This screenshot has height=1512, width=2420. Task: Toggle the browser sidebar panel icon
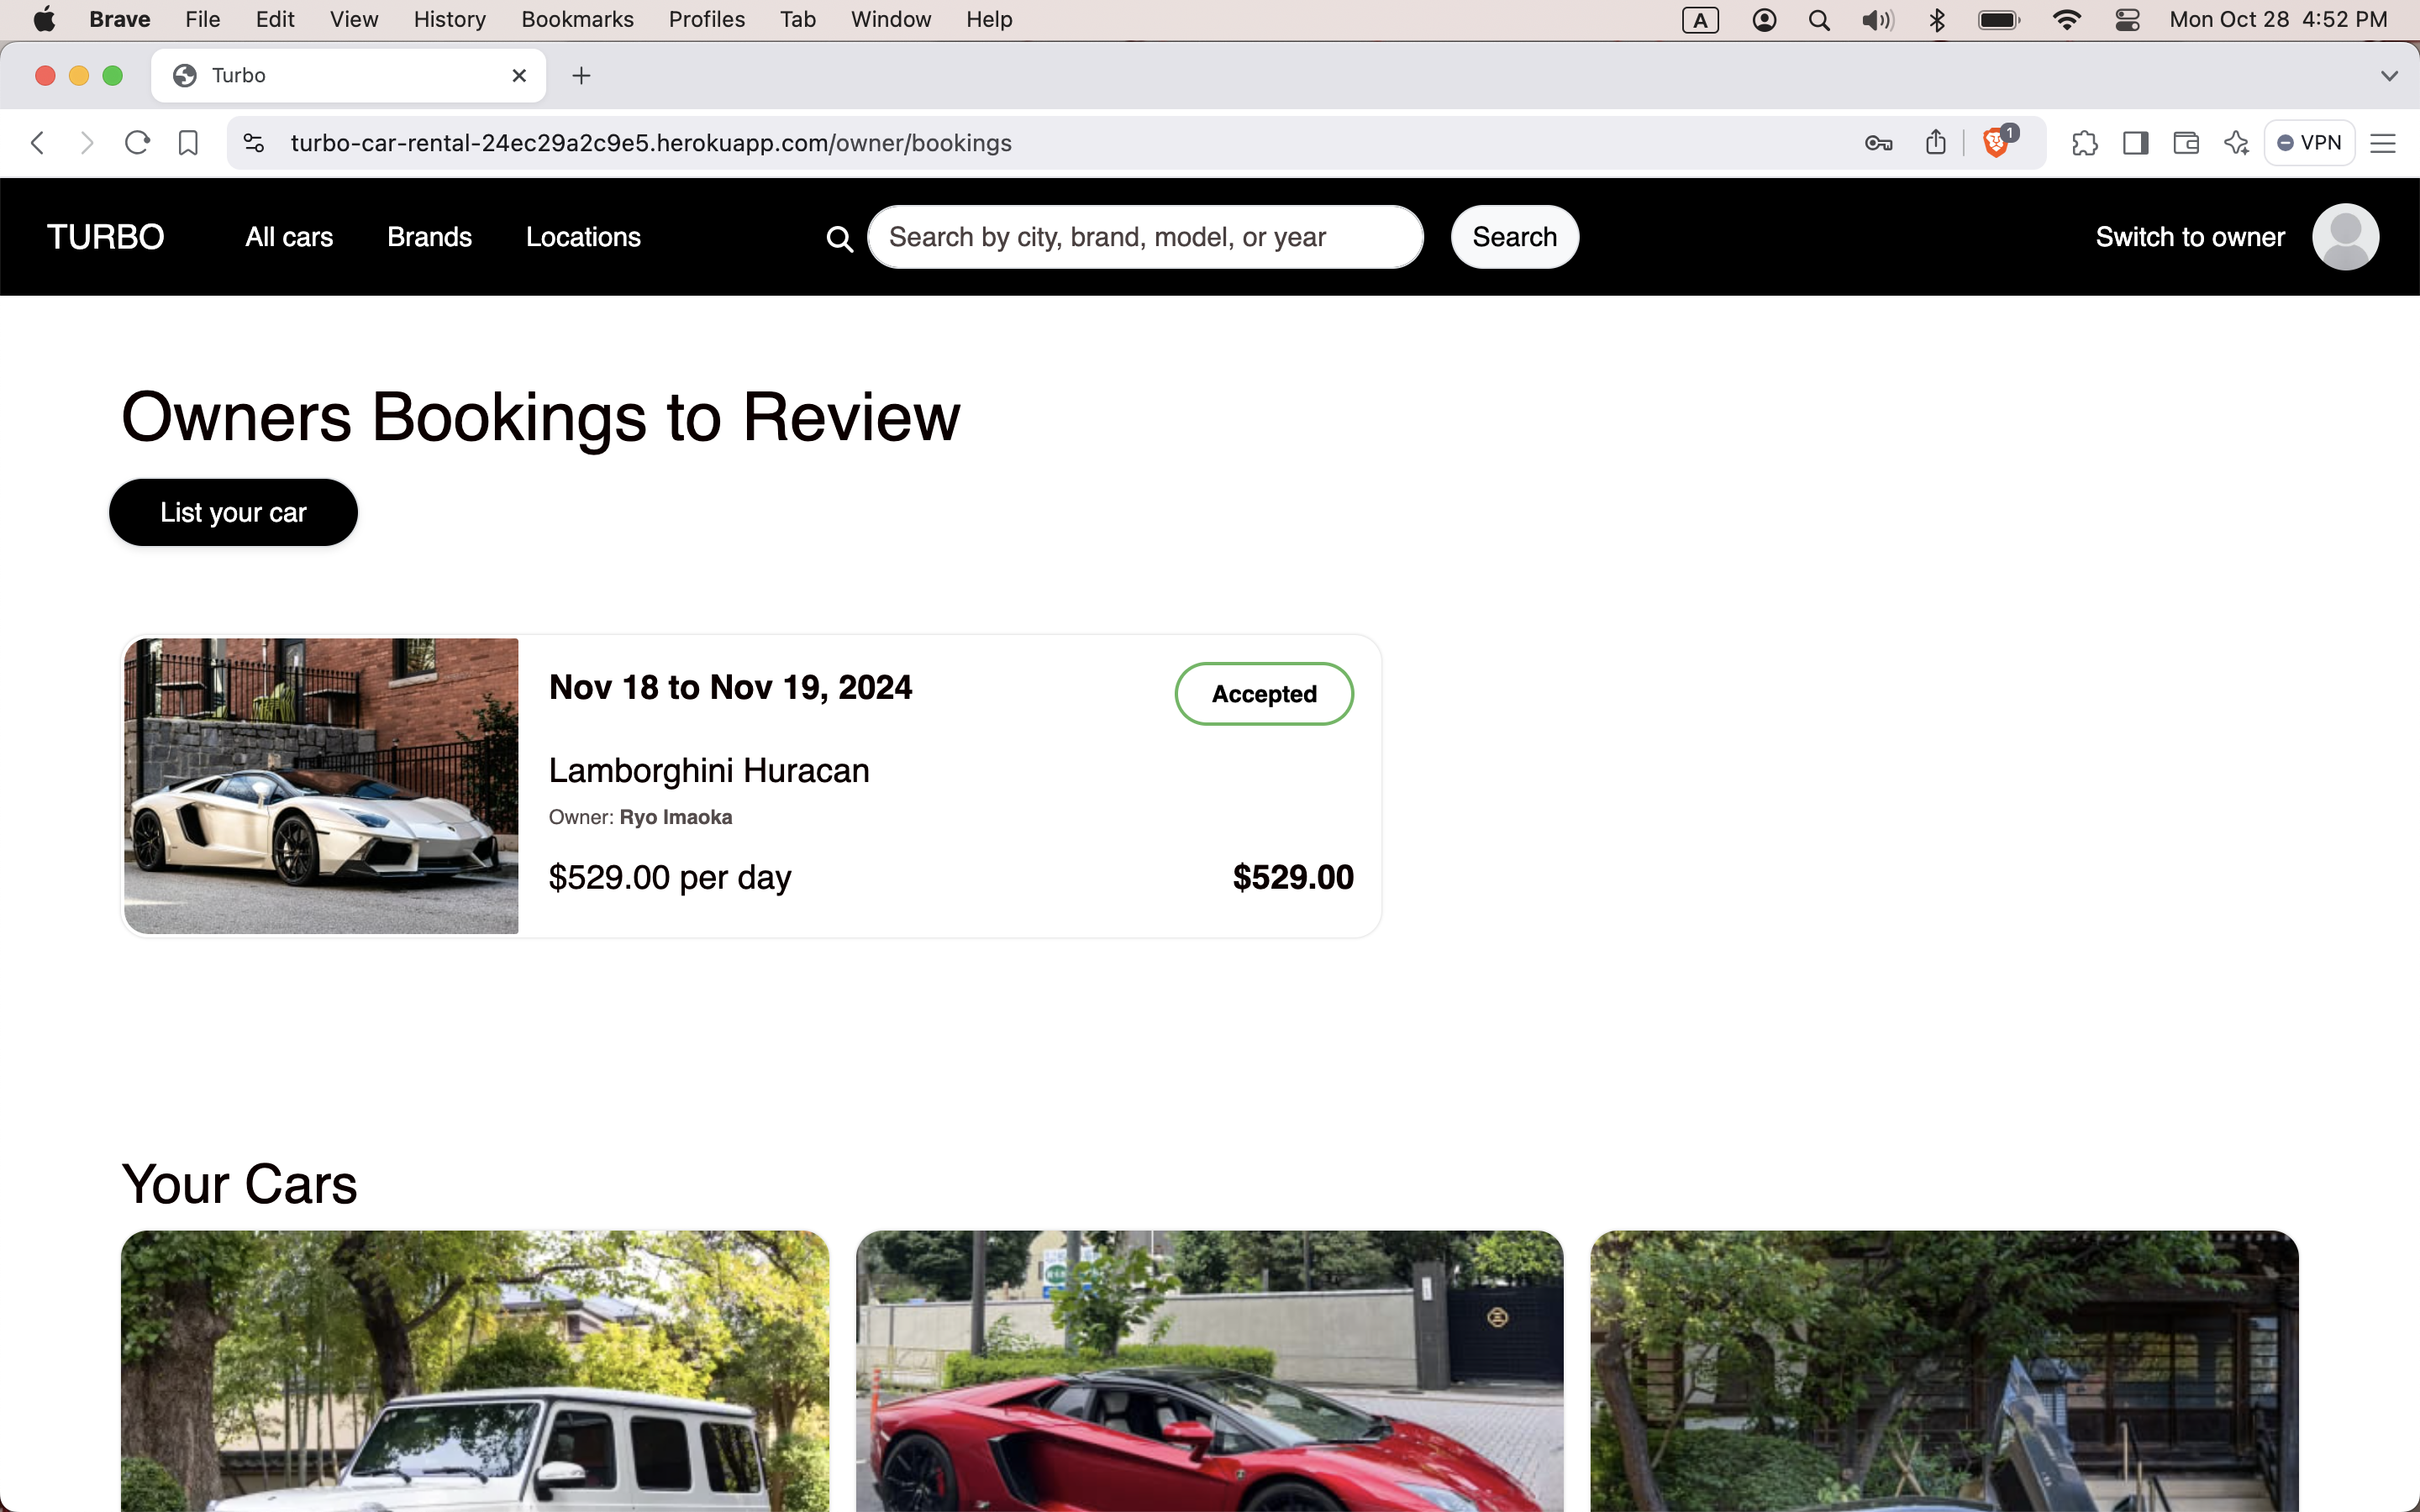2136,143
